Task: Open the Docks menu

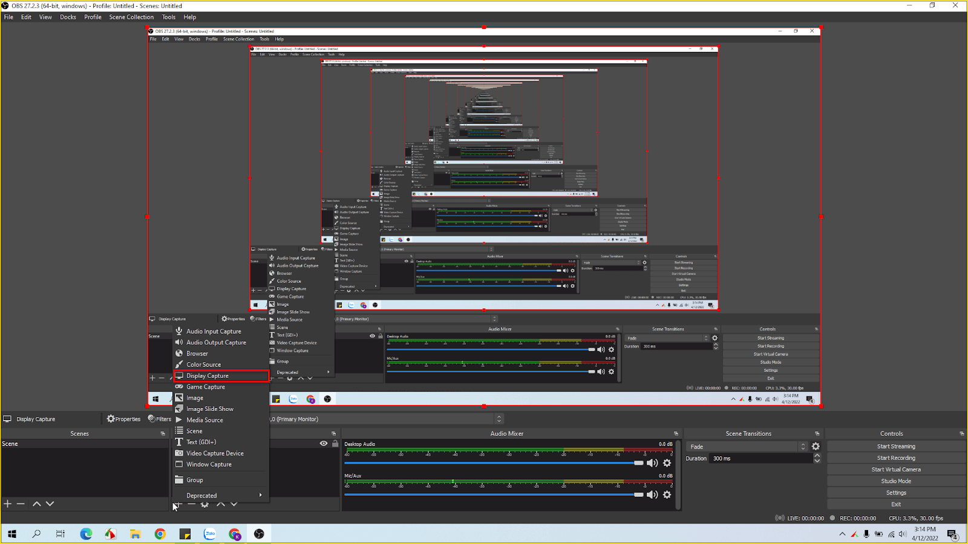Action: click(68, 17)
